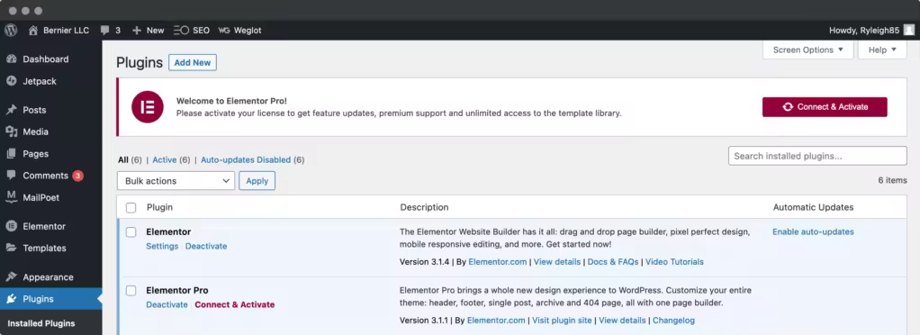Click New in the admin bar
This screenshot has height=335, width=920.
tap(156, 30)
